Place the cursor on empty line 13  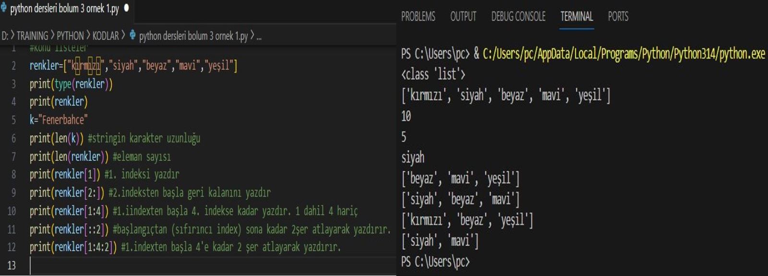[96, 265]
